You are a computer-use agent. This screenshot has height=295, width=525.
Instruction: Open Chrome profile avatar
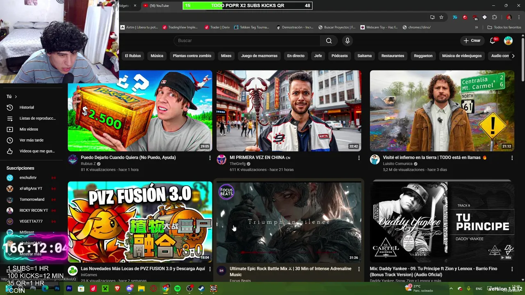[x=509, y=17]
